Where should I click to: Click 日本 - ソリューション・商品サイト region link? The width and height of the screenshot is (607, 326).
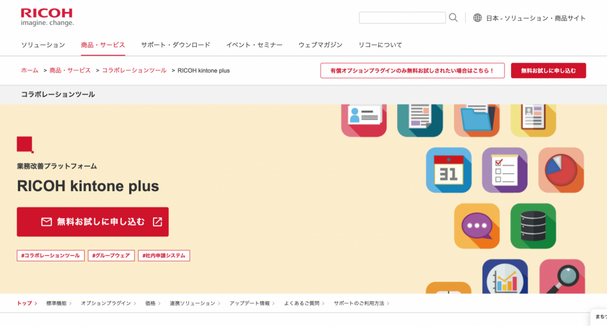click(x=536, y=18)
